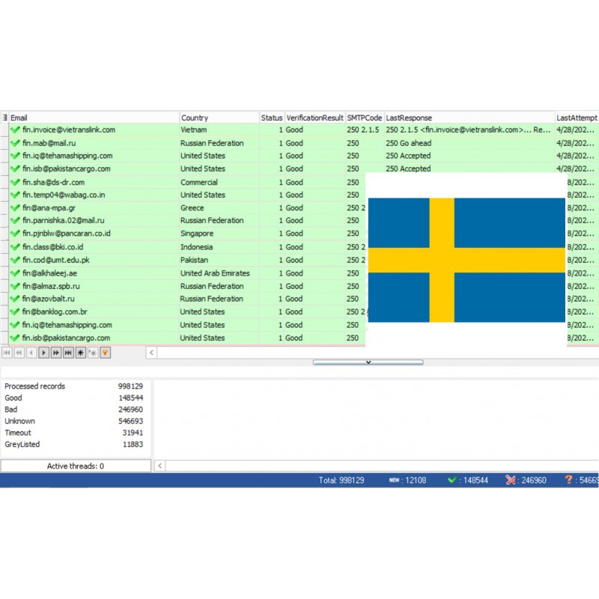Jump to the last record button
Screen dimensions: 599x599
pos(68,352)
